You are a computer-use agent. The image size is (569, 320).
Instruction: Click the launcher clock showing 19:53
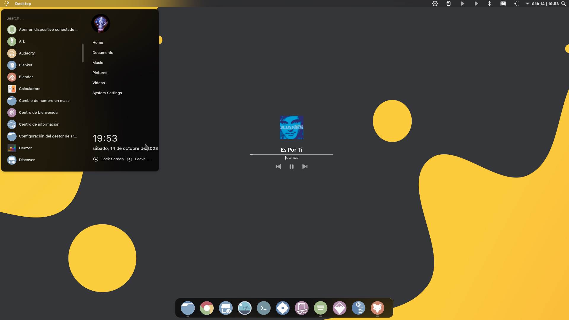point(105,138)
